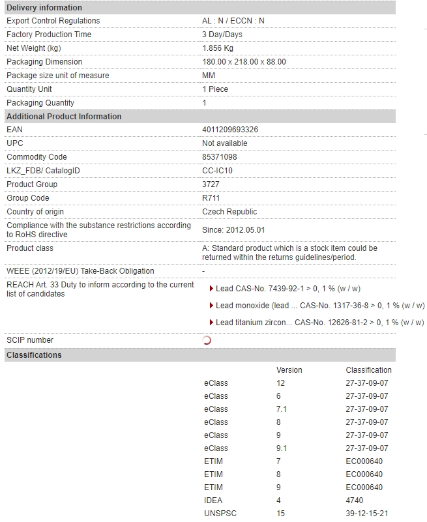Click the REACH Art. 33 duty label
Image resolution: width=427 pixels, height=522 pixels.
100,289
